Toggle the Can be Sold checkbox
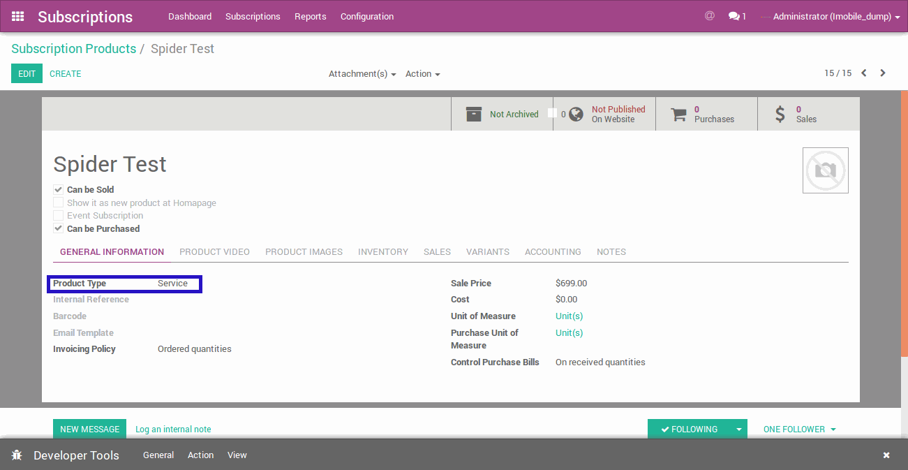 59,189
